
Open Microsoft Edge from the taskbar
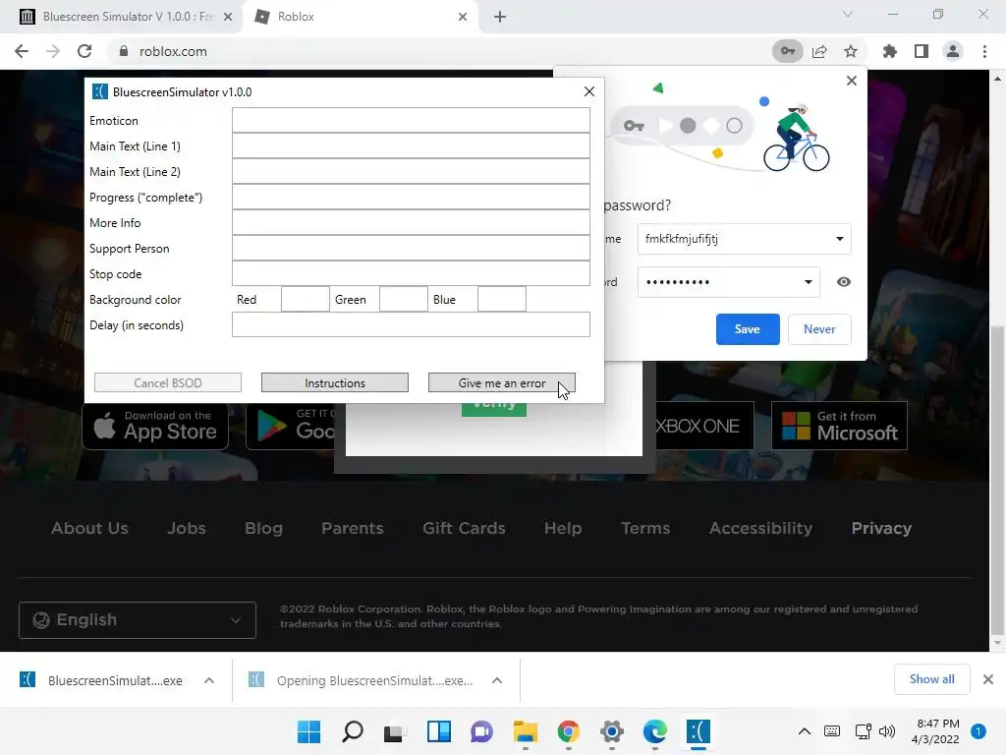tap(655, 731)
